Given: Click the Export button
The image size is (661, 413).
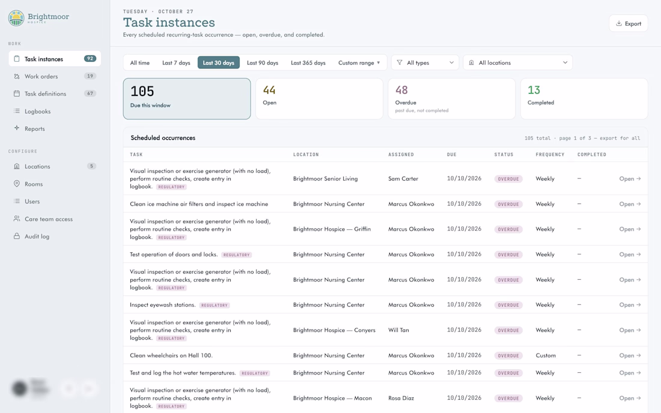Looking at the screenshot, I should 628,23.
